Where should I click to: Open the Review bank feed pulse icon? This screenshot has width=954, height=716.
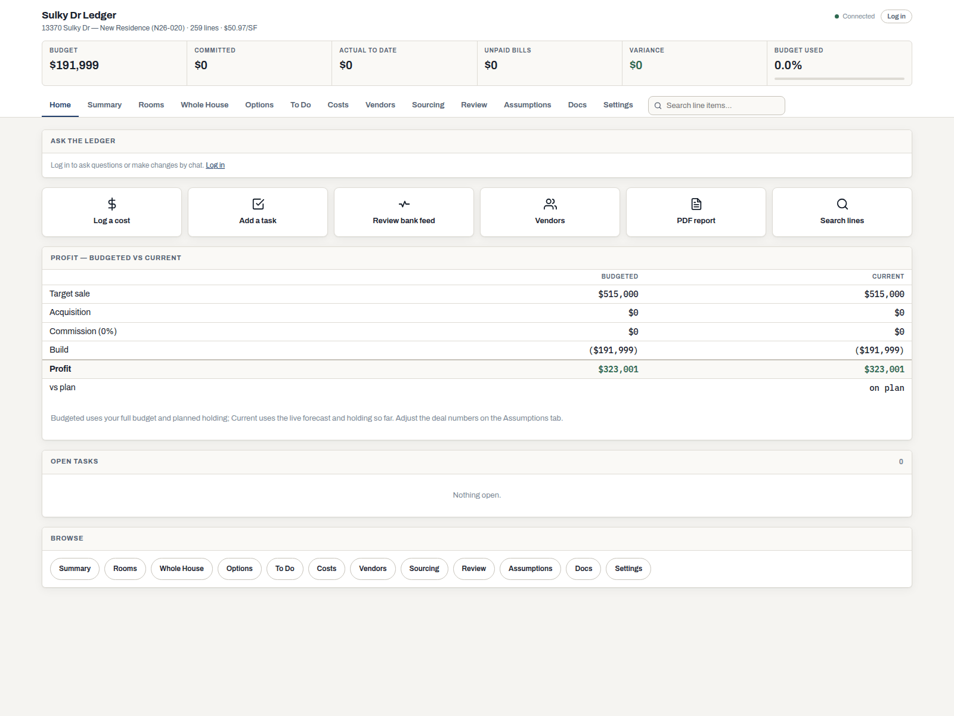404,204
